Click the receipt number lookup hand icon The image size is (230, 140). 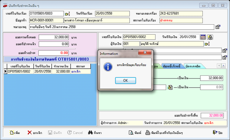(67, 14)
